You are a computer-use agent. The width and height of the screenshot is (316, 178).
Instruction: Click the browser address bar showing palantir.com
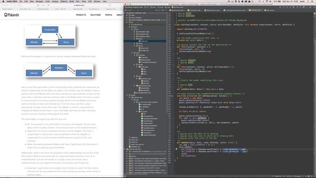tap(79, 5)
